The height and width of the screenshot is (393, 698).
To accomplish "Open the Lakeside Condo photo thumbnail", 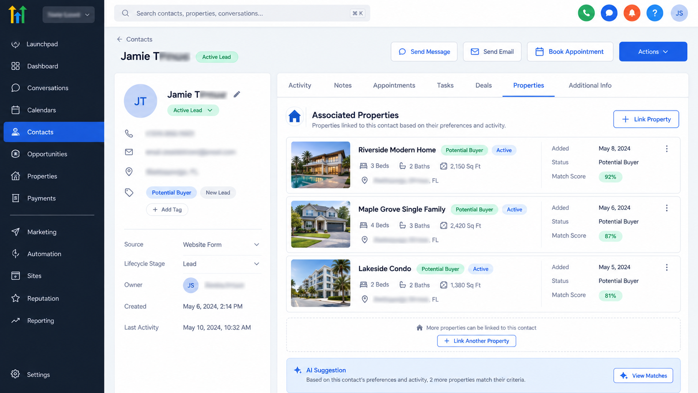I will [x=321, y=283].
